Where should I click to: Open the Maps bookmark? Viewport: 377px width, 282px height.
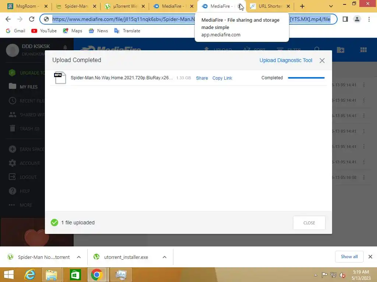pos(73,31)
